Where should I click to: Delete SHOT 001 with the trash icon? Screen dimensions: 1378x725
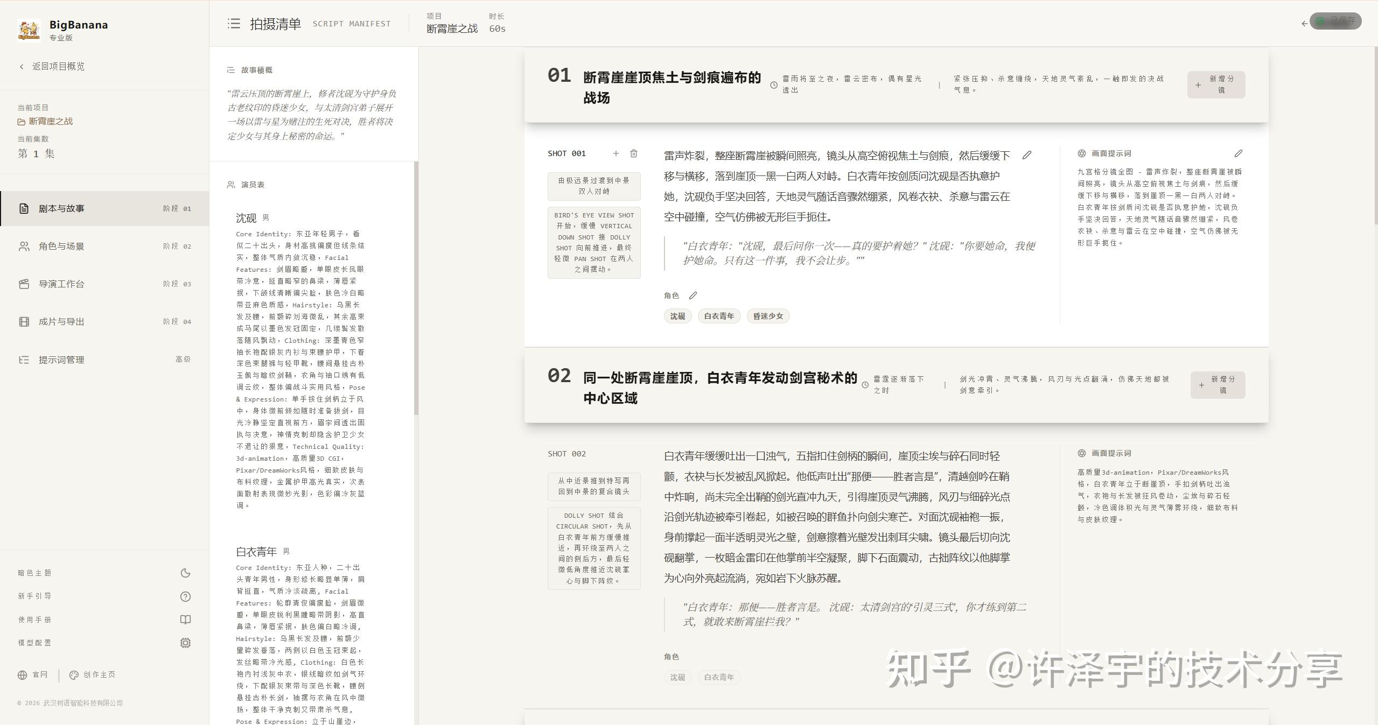[x=634, y=153]
